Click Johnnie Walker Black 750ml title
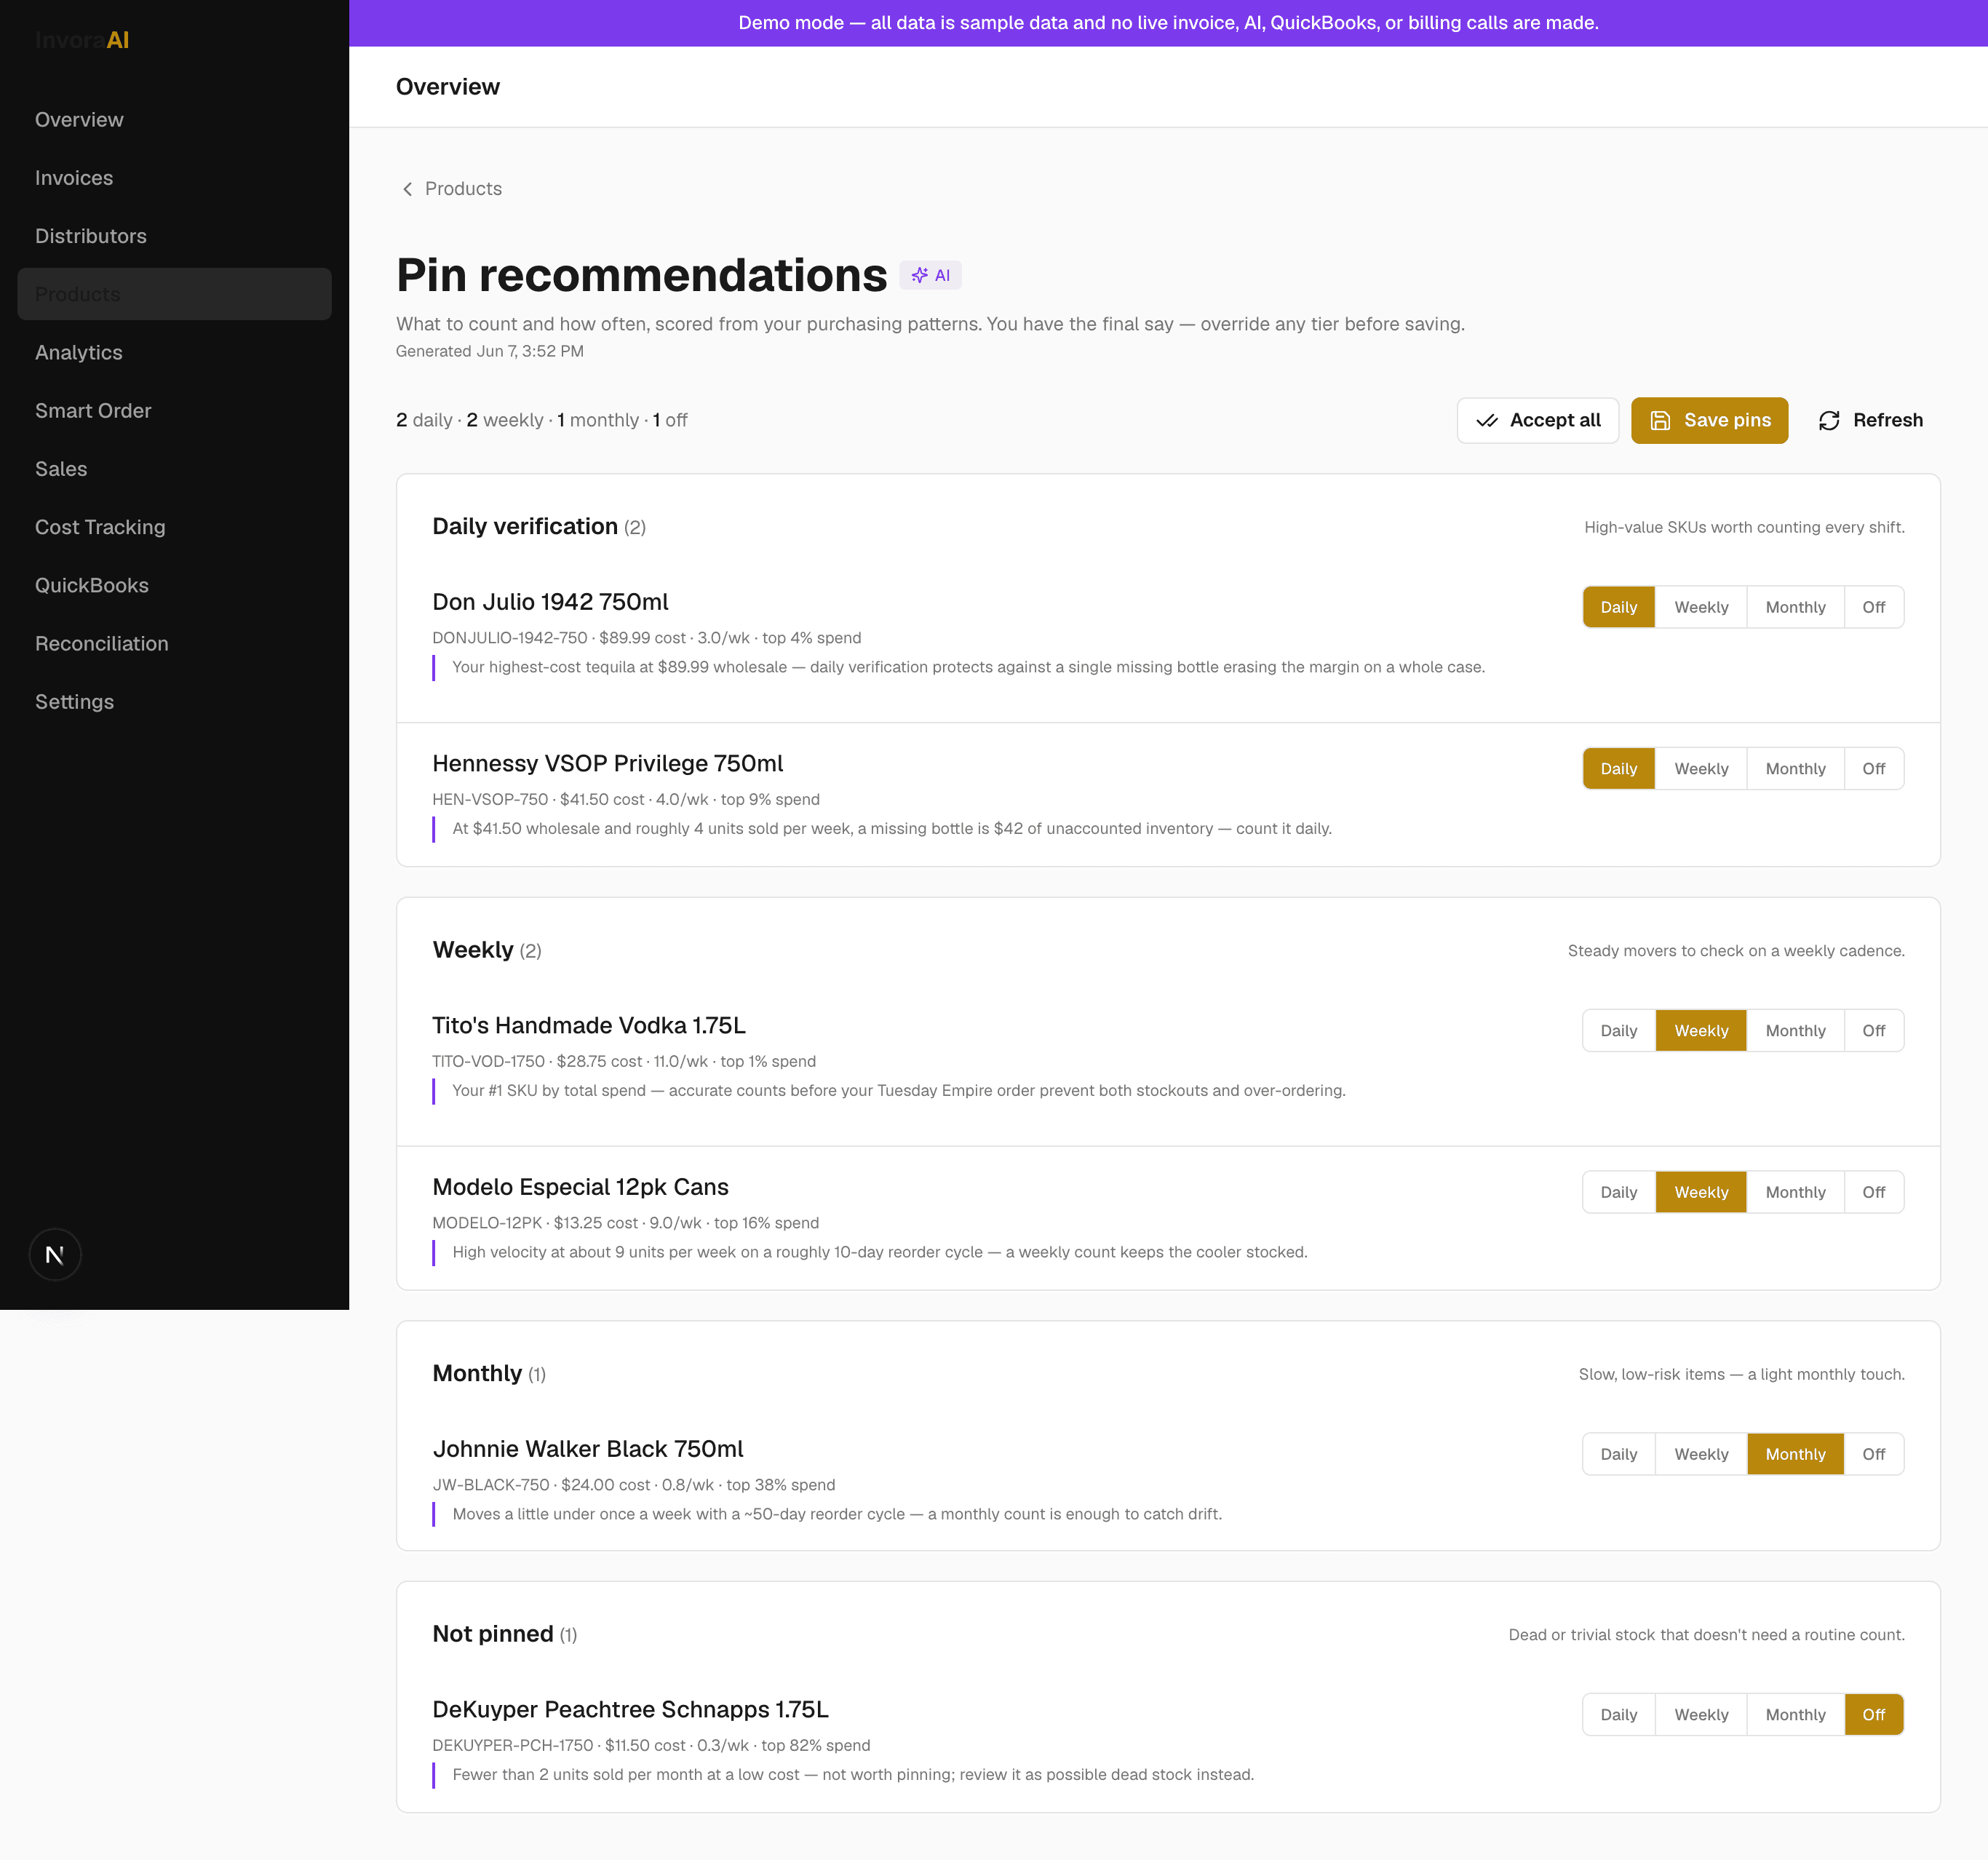The width and height of the screenshot is (1988, 1860). tap(588, 1449)
